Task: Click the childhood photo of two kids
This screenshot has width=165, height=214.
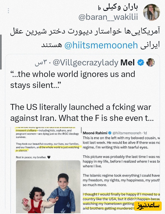Action: [x=46, y=186]
